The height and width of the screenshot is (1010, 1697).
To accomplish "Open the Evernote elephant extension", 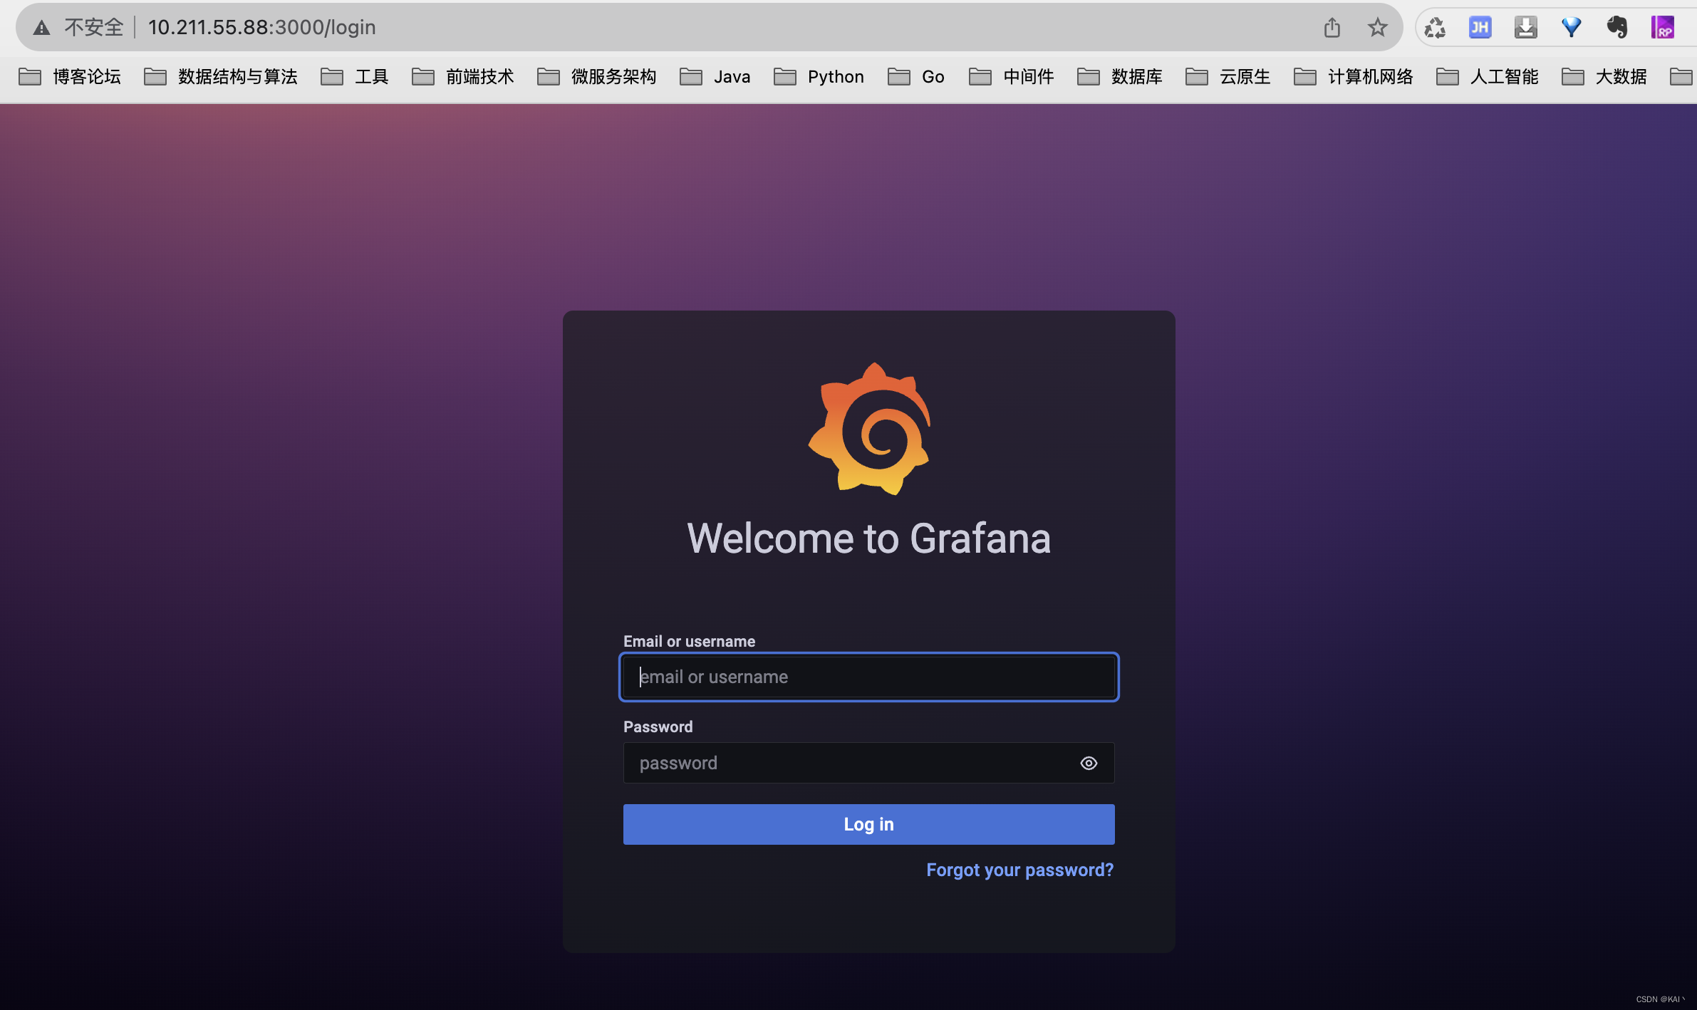I will pyautogui.click(x=1616, y=28).
